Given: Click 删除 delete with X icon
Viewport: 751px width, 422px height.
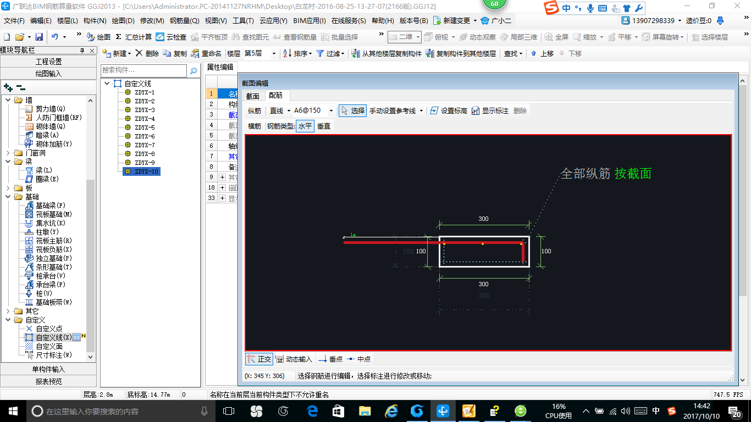Looking at the screenshot, I should pyautogui.click(x=147, y=53).
